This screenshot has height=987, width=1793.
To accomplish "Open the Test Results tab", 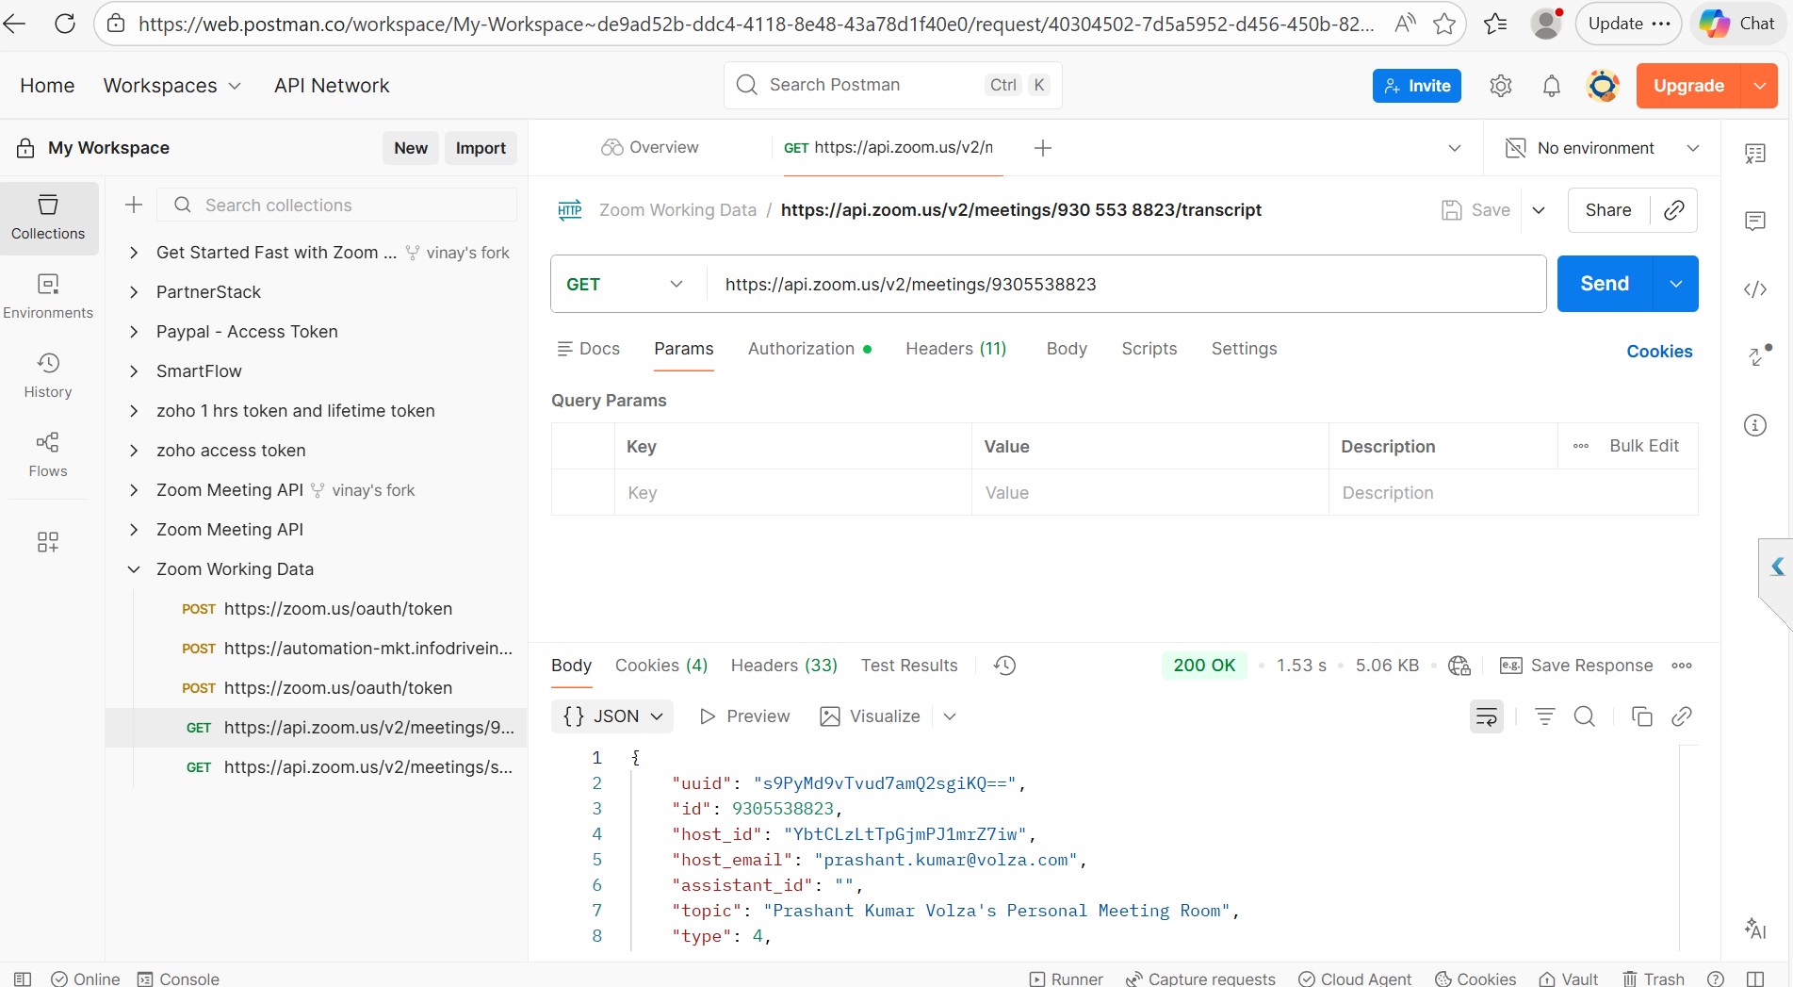I will point(909,666).
